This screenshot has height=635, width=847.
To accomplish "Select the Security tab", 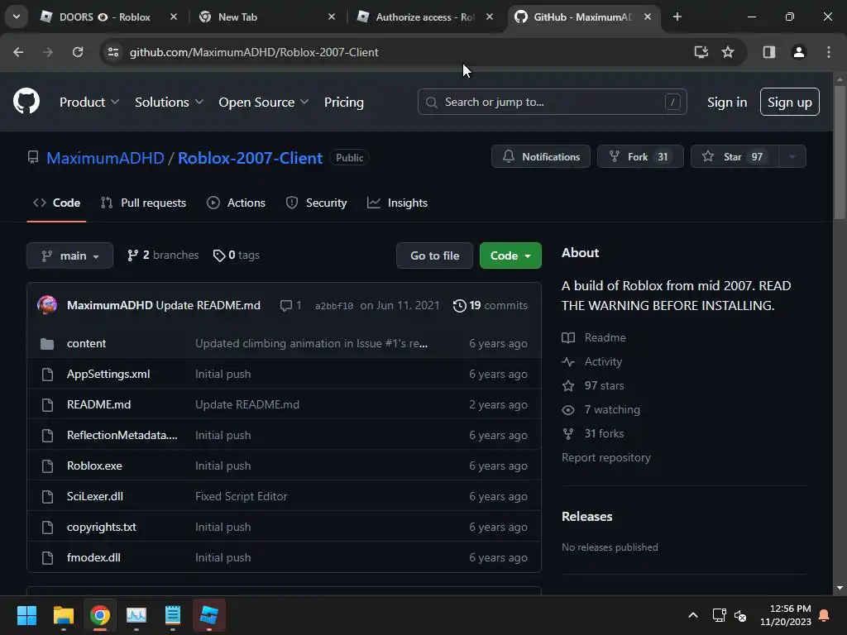I will [317, 203].
